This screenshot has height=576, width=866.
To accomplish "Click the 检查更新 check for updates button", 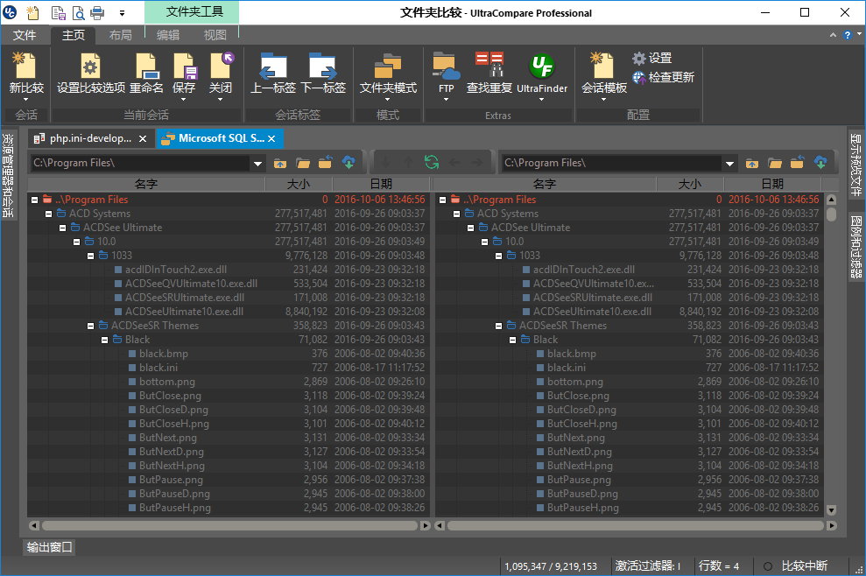I will point(663,77).
